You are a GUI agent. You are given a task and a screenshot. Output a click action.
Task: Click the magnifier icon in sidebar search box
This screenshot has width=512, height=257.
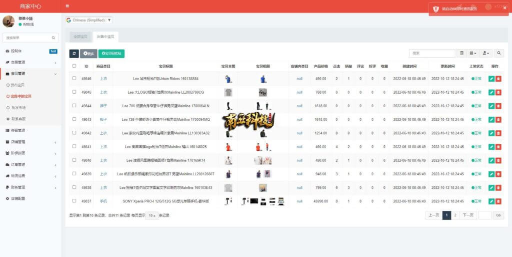[53, 38]
